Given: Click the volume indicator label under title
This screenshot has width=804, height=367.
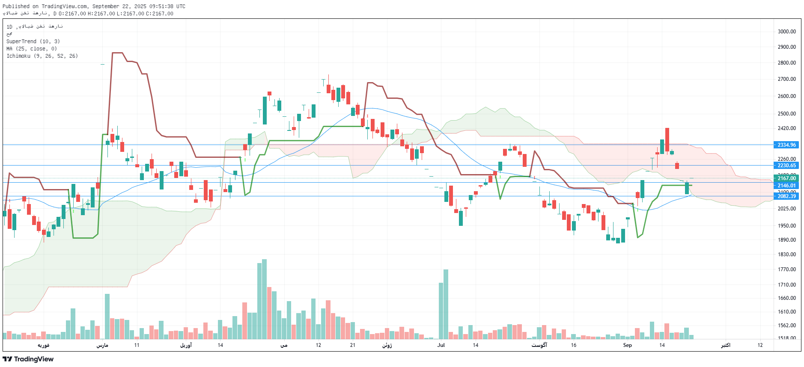Looking at the screenshot, I should coord(9,34).
